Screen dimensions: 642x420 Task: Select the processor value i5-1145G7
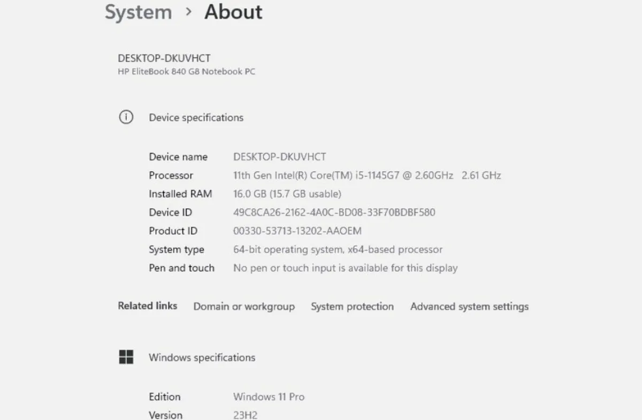367,175
